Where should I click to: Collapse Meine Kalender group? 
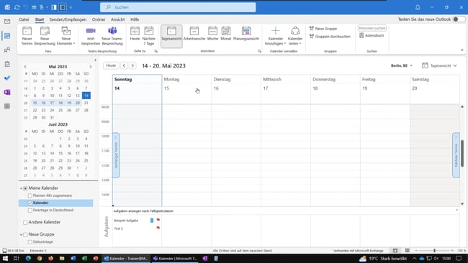tap(21, 188)
